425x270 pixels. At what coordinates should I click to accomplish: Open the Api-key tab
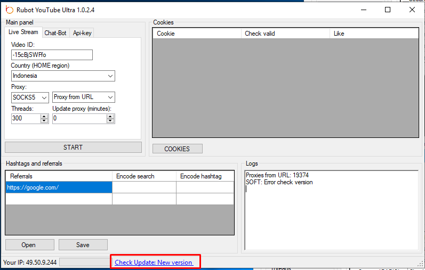pyautogui.click(x=82, y=33)
